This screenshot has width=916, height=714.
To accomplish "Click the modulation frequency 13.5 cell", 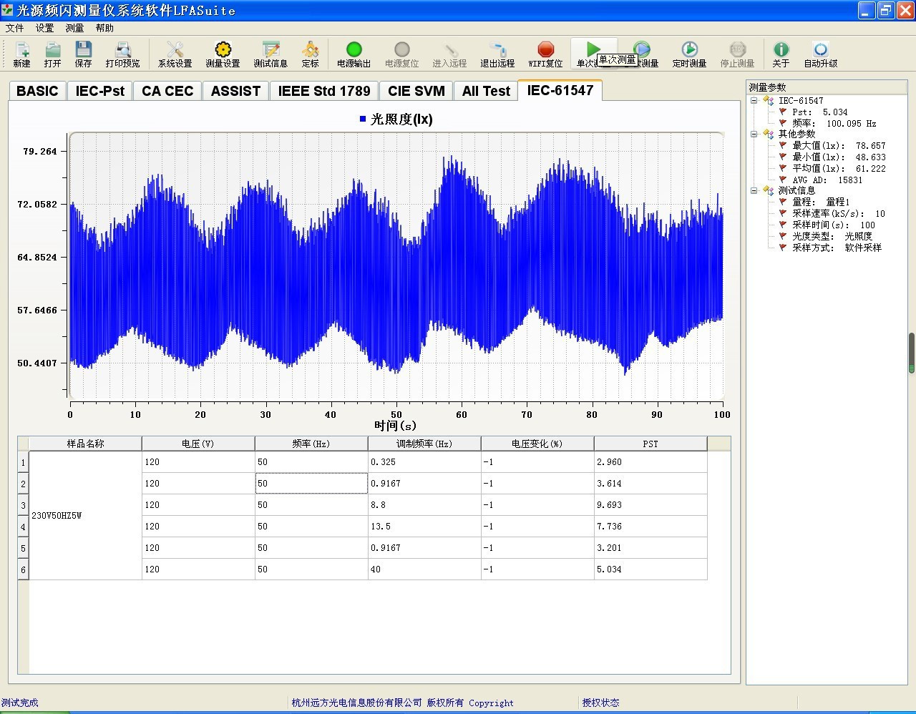I will 424,527.
